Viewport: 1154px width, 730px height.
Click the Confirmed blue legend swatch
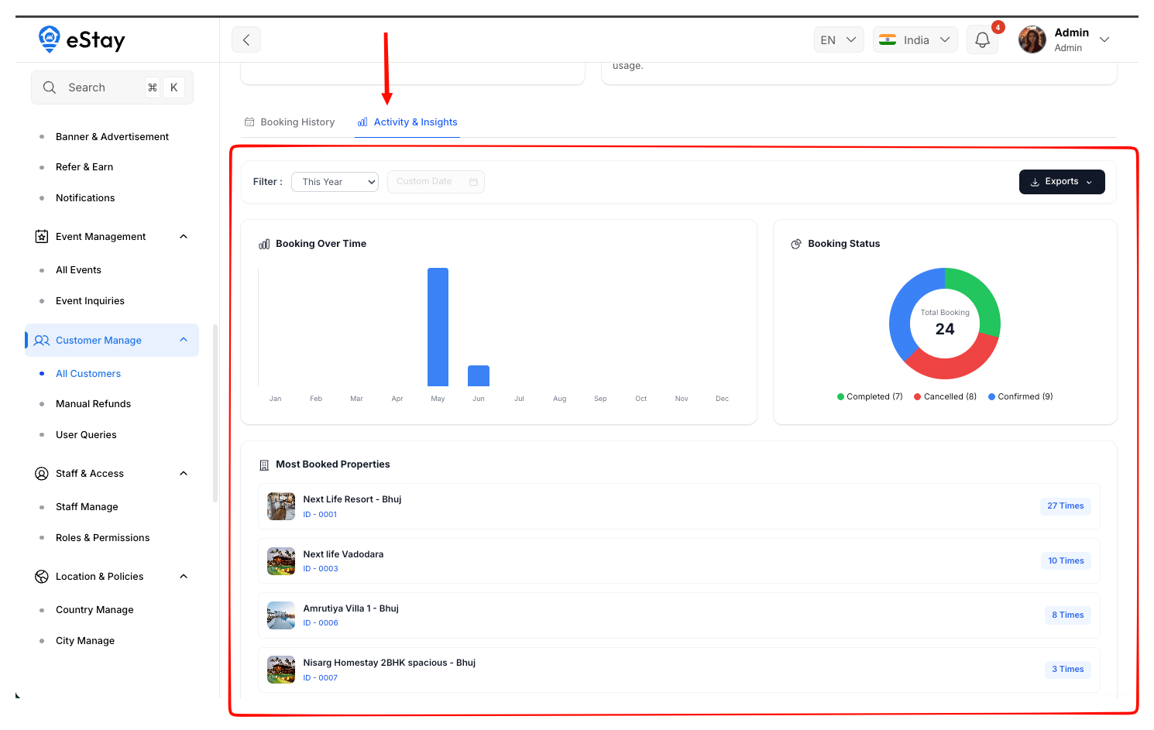click(x=991, y=397)
